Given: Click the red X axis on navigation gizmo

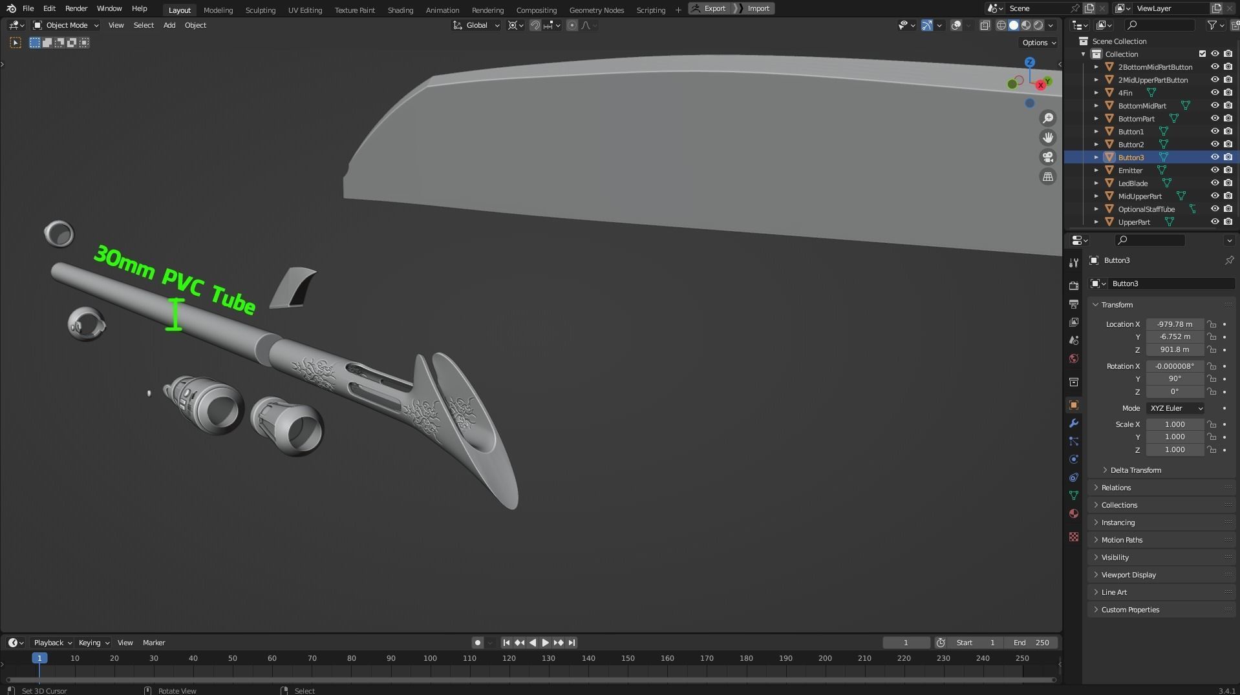Looking at the screenshot, I should coord(1040,85).
